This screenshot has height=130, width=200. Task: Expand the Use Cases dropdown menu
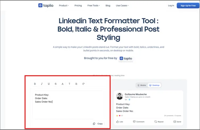point(122,6)
